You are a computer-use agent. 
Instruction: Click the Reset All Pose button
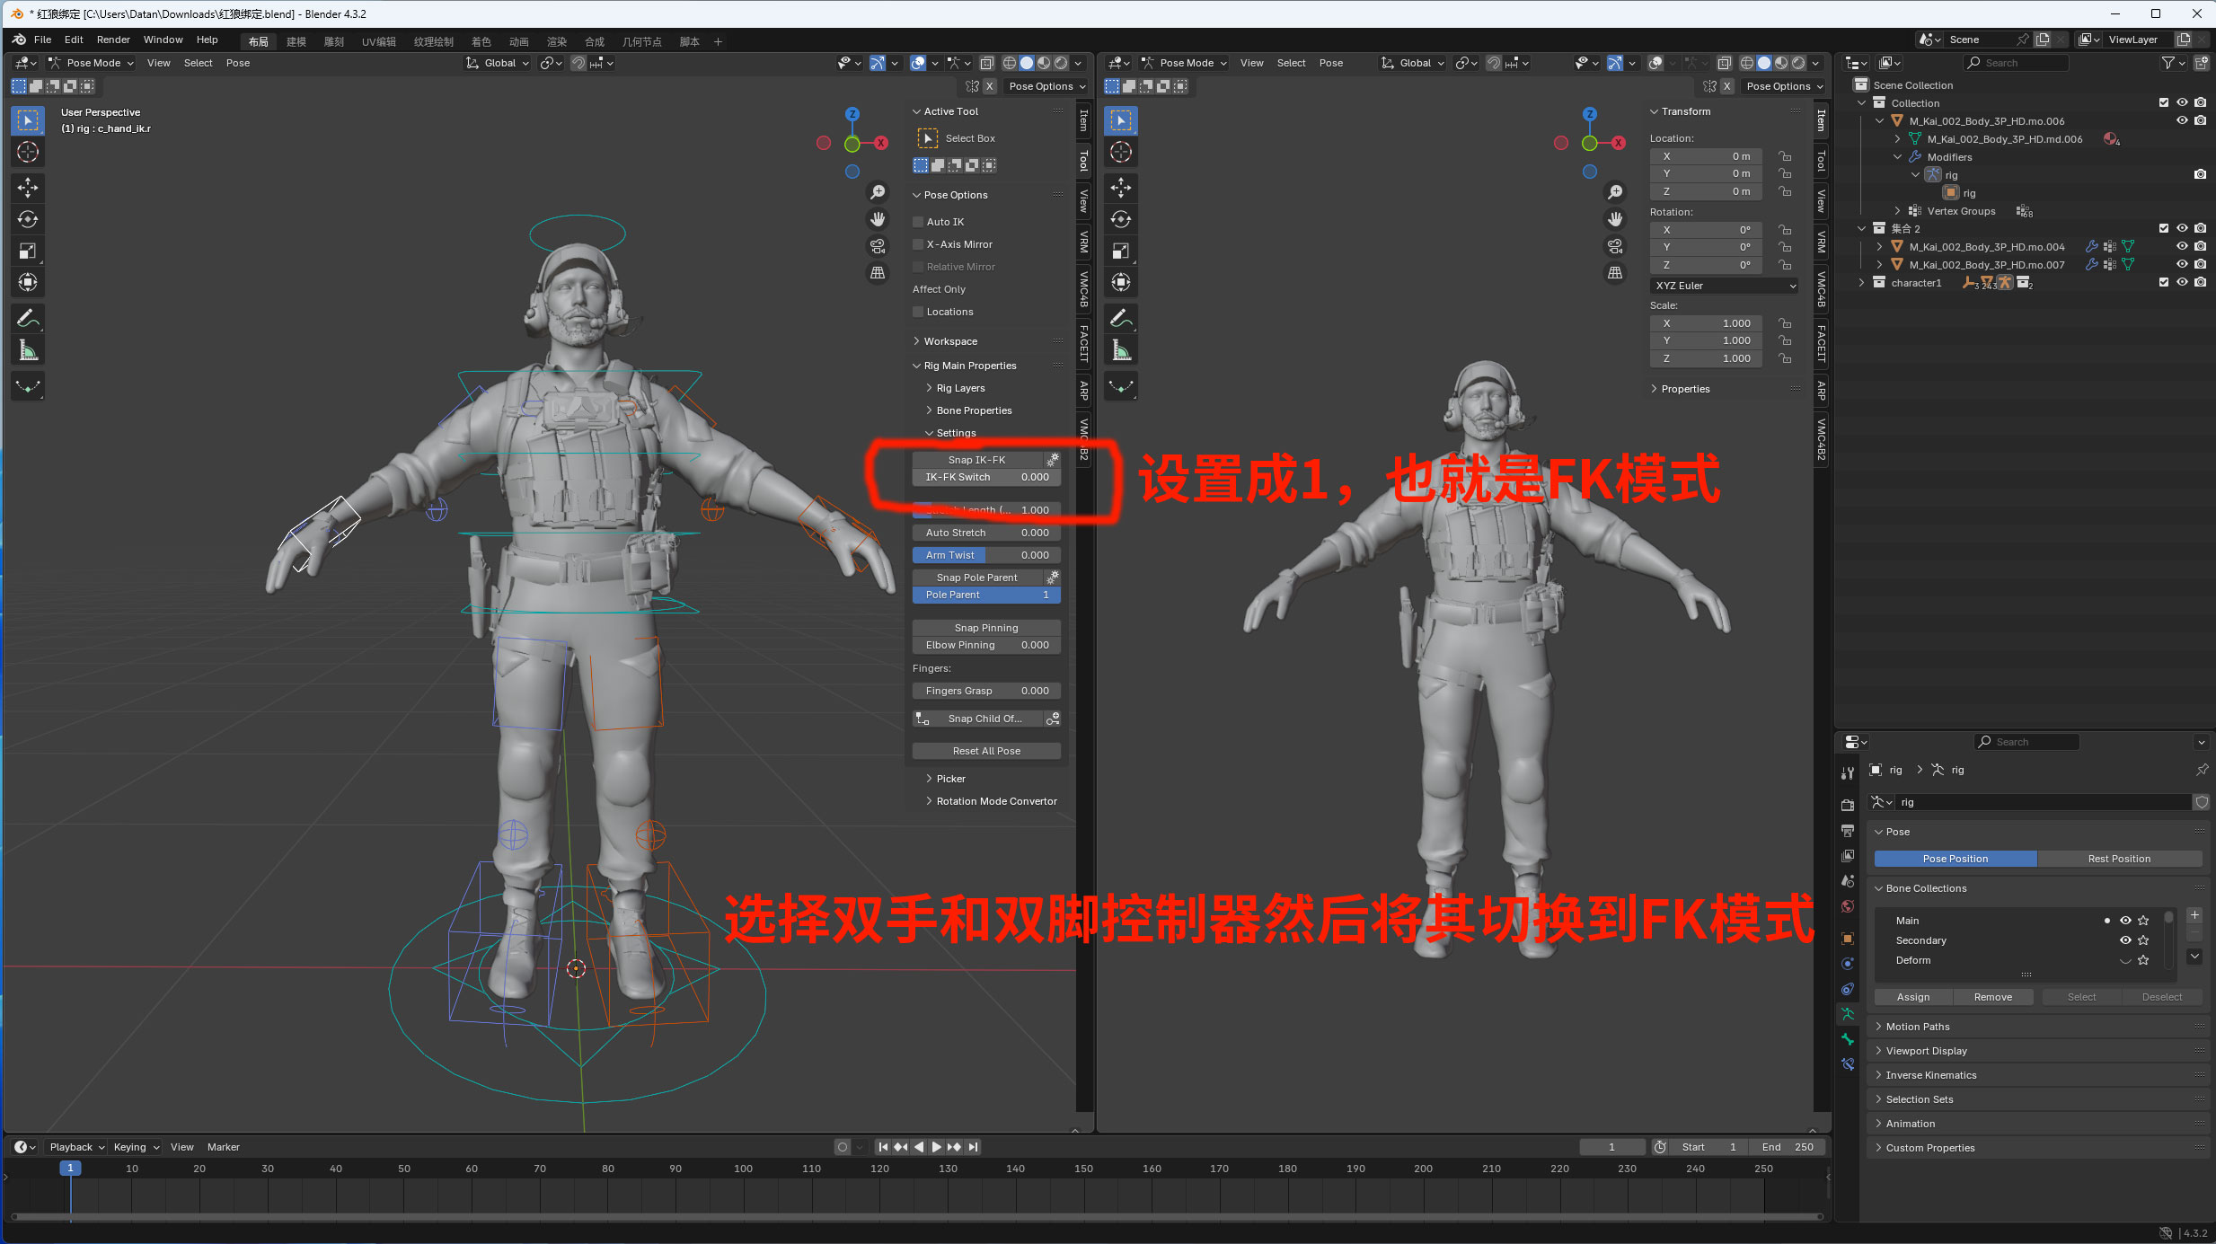coord(984,750)
